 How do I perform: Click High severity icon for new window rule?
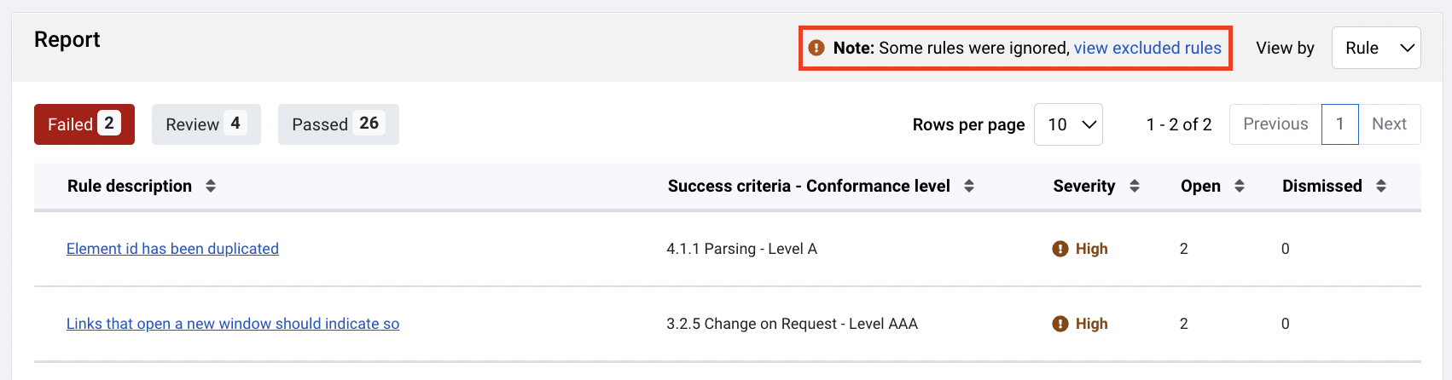pyautogui.click(x=1060, y=324)
